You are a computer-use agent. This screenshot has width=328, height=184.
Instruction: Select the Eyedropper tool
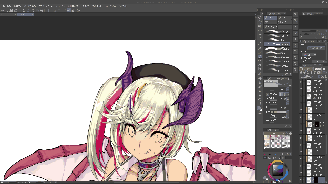click(260, 43)
